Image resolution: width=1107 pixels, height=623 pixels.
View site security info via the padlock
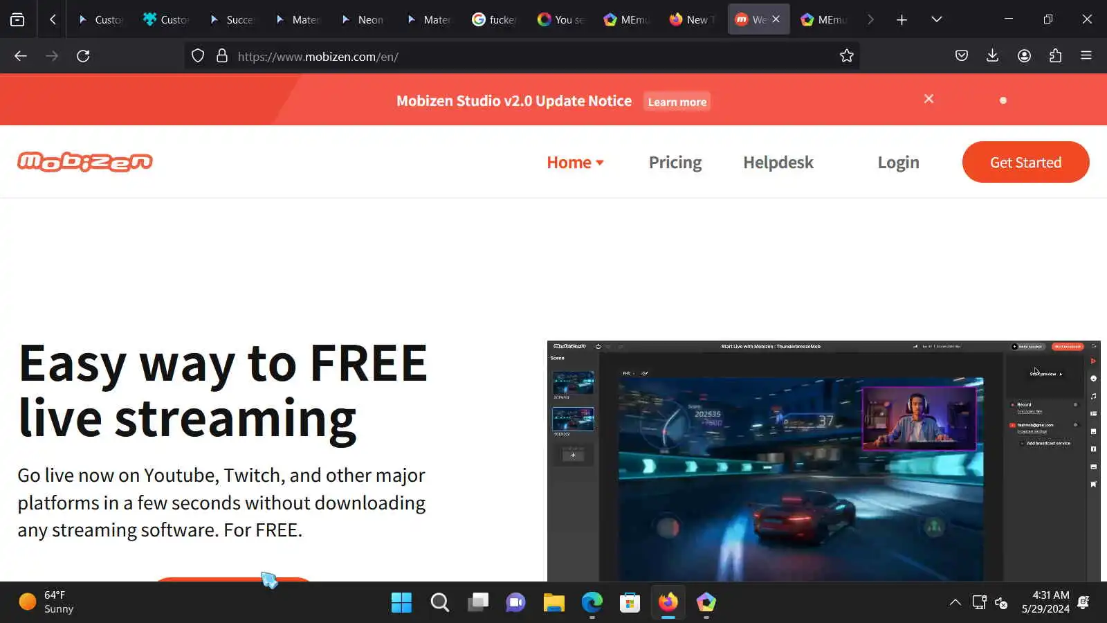tap(222, 56)
